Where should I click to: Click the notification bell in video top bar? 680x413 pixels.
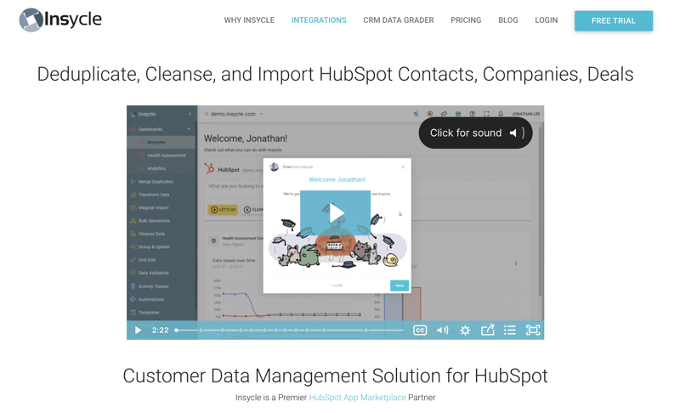(x=501, y=114)
